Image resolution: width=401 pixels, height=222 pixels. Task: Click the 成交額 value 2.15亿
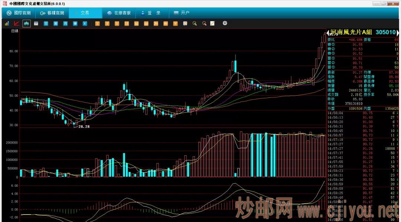point(357,95)
